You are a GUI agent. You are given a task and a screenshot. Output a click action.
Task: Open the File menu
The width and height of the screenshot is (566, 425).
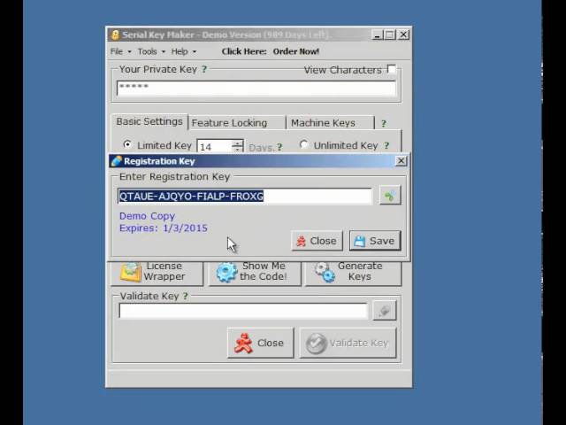120,51
